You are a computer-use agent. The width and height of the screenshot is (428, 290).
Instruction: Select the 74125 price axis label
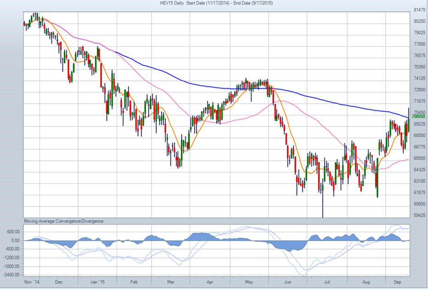pos(419,78)
